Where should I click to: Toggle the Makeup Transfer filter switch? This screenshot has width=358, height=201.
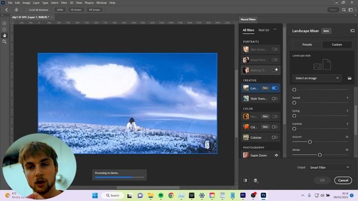click(275, 70)
